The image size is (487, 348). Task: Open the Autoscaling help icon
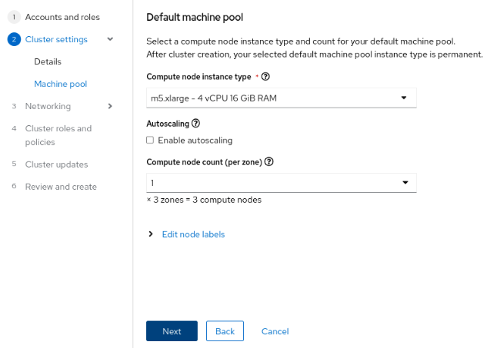195,124
